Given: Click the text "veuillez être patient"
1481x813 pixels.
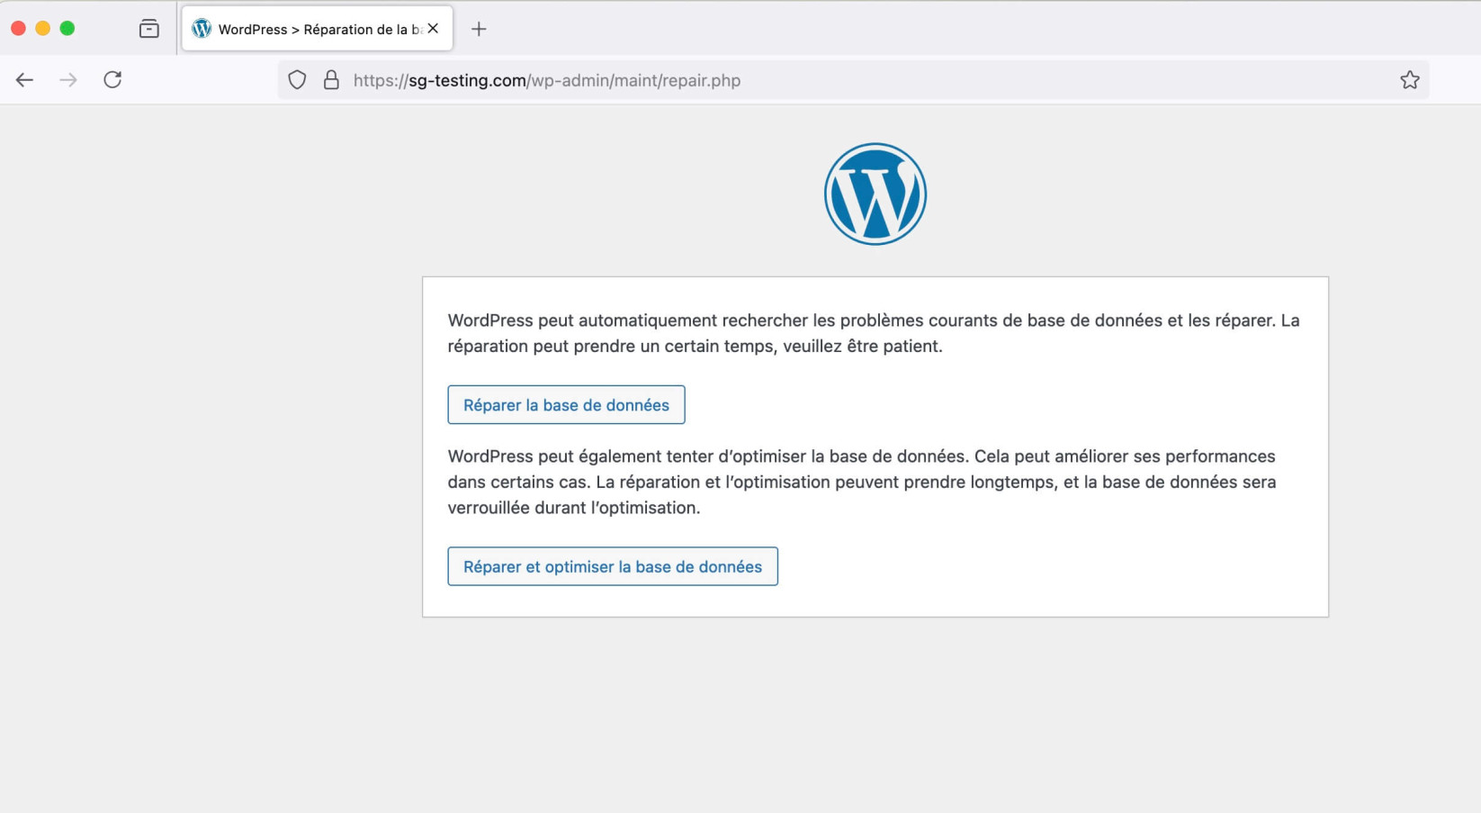Looking at the screenshot, I should pyautogui.click(x=863, y=347).
